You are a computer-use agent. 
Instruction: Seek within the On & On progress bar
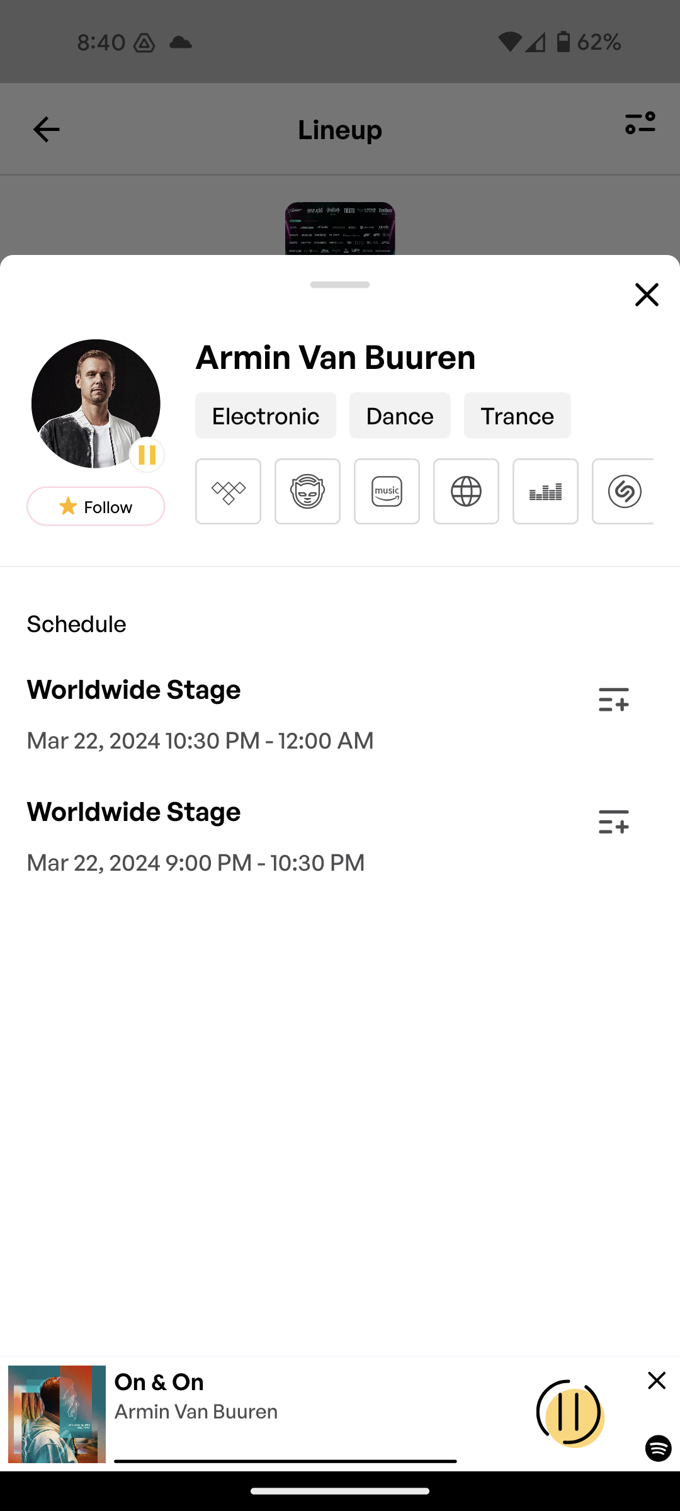pyautogui.click(x=285, y=1461)
